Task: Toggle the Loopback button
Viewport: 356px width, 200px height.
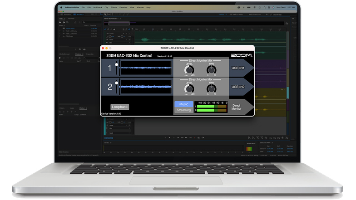Action: click(x=120, y=107)
